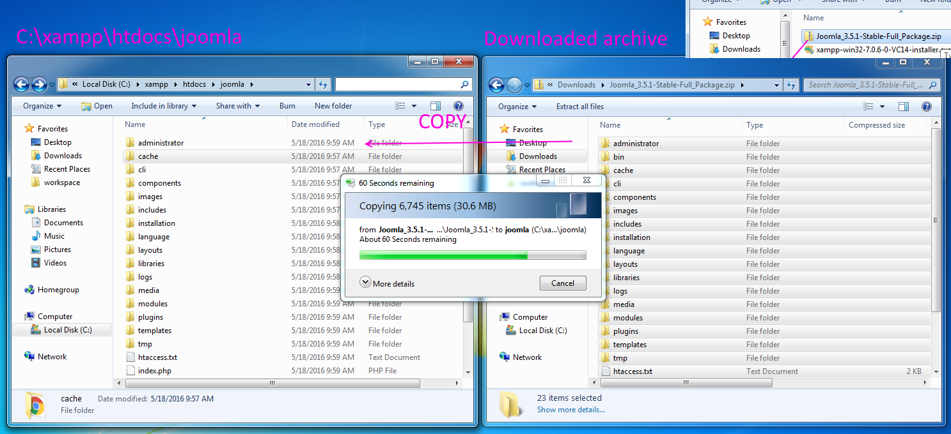Click New folder in the joomla window toolbar
Screen dimensions: 951x434
[333, 106]
